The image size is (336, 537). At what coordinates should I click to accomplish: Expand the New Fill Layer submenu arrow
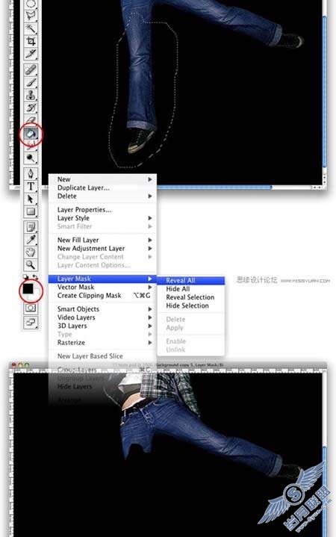[150, 240]
